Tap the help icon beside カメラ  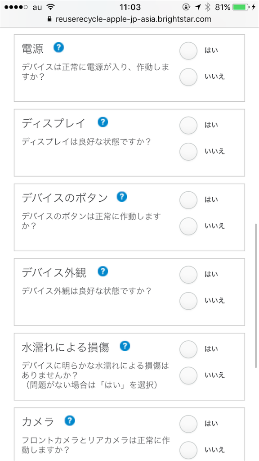click(70, 421)
